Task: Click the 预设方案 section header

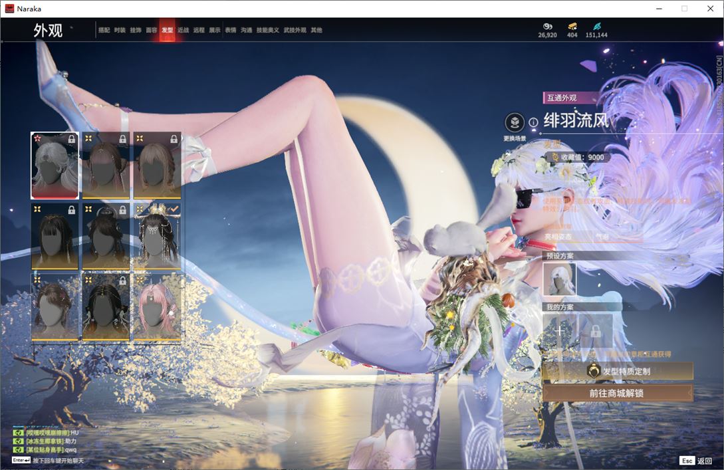Action: point(560,256)
